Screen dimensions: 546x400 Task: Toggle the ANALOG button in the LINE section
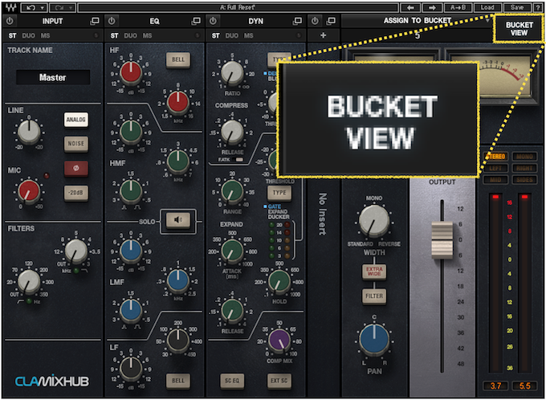pyautogui.click(x=76, y=120)
